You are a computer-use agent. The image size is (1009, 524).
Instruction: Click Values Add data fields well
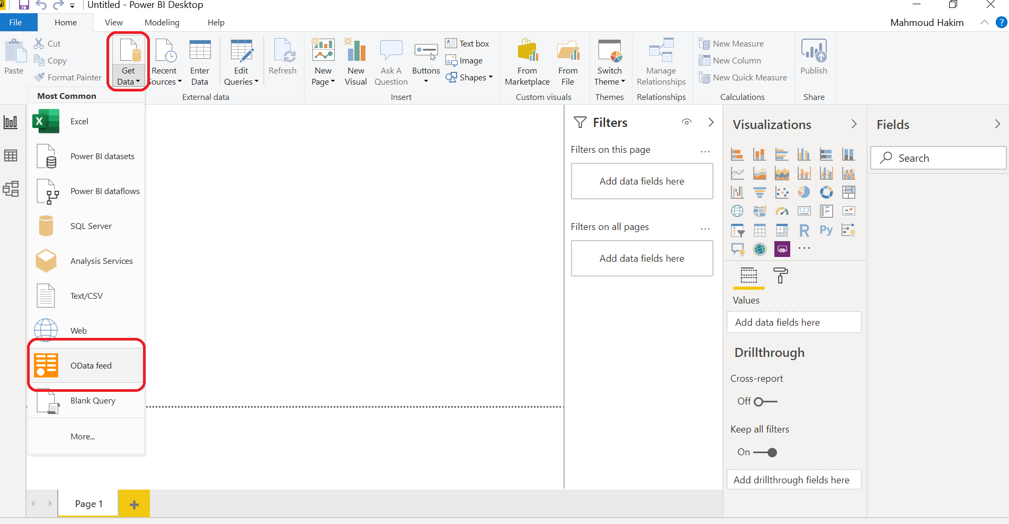[794, 322]
